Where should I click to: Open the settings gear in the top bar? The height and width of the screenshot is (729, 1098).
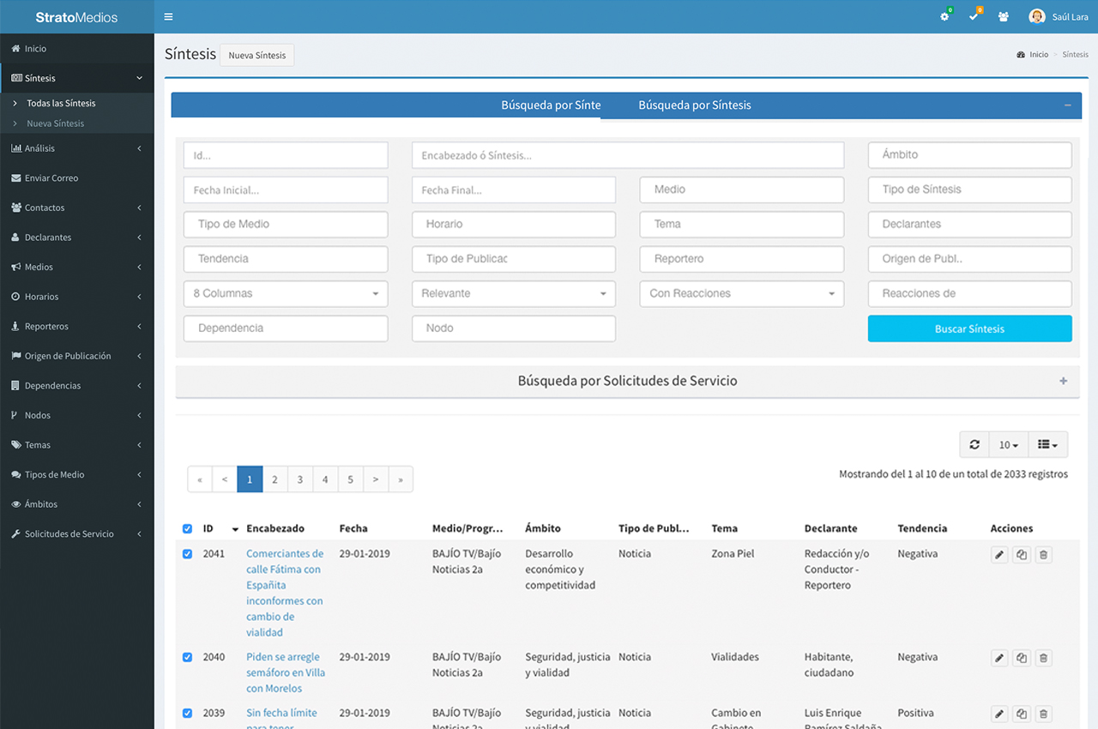point(944,15)
